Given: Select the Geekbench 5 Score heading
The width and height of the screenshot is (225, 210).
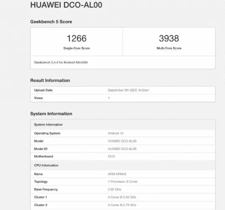Looking at the screenshot, I should [51, 22].
